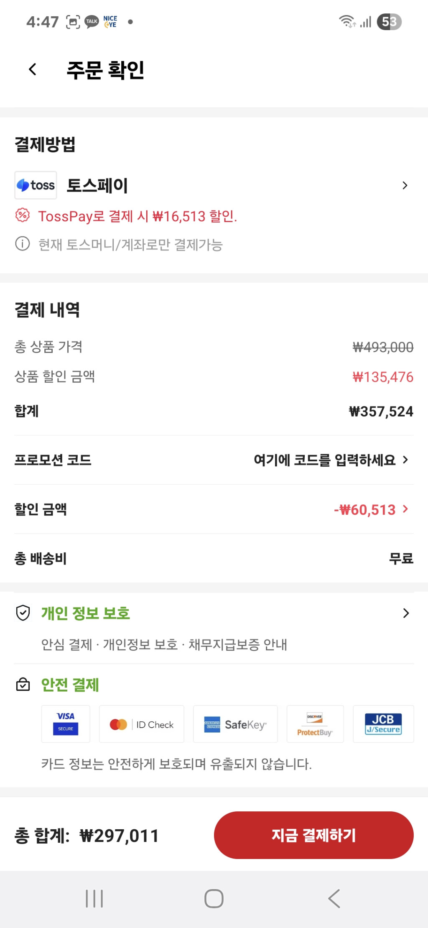Viewport: 428px width, 928px height.
Task: Expand the 개인 정보 보호 chevron
Action: [405, 613]
